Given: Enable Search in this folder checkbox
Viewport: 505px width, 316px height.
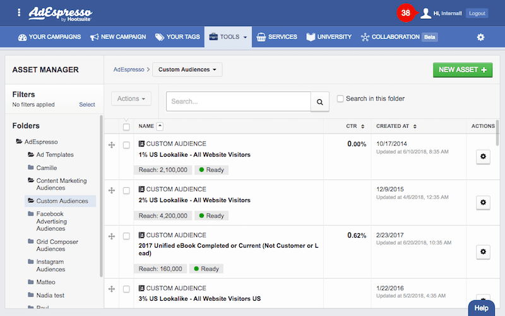Looking at the screenshot, I should (341, 99).
